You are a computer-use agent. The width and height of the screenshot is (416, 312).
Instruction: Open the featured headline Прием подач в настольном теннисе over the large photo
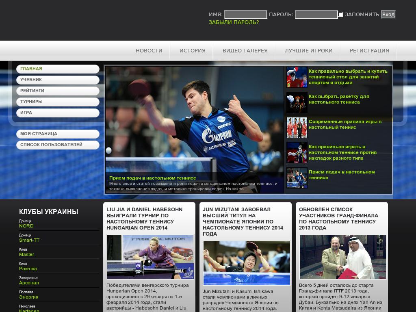click(153, 178)
